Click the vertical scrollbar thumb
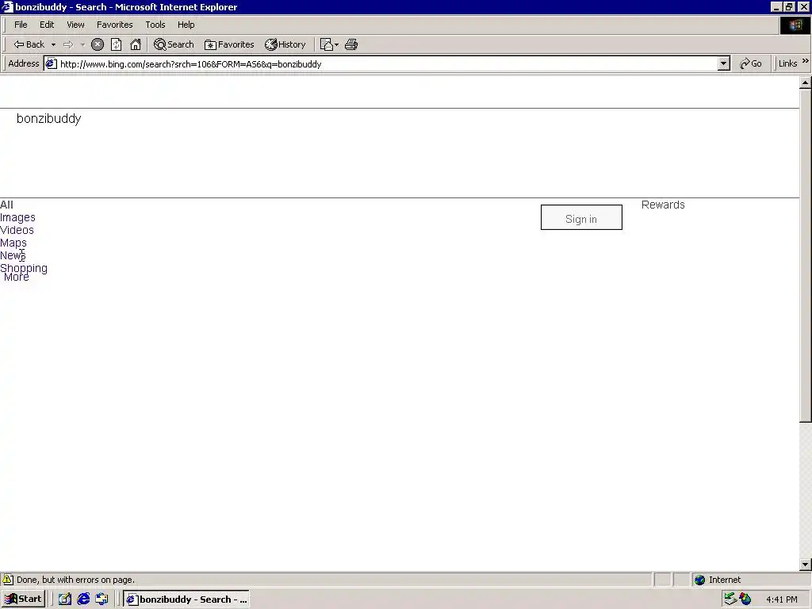This screenshot has width=812, height=609. [806, 255]
